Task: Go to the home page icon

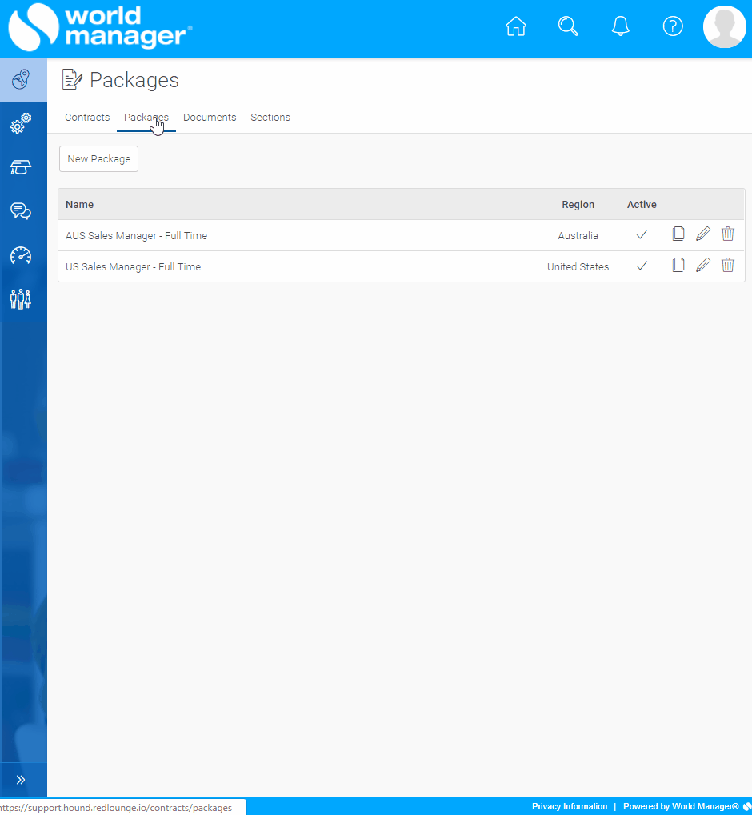Action: (x=516, y=26)
